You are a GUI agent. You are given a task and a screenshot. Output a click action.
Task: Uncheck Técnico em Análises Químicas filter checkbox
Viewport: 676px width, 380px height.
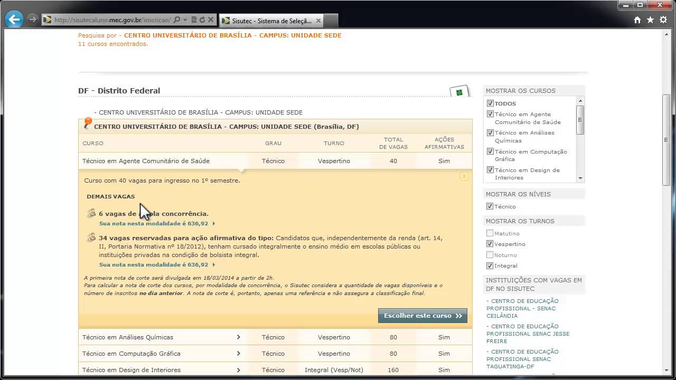[490, 132]
